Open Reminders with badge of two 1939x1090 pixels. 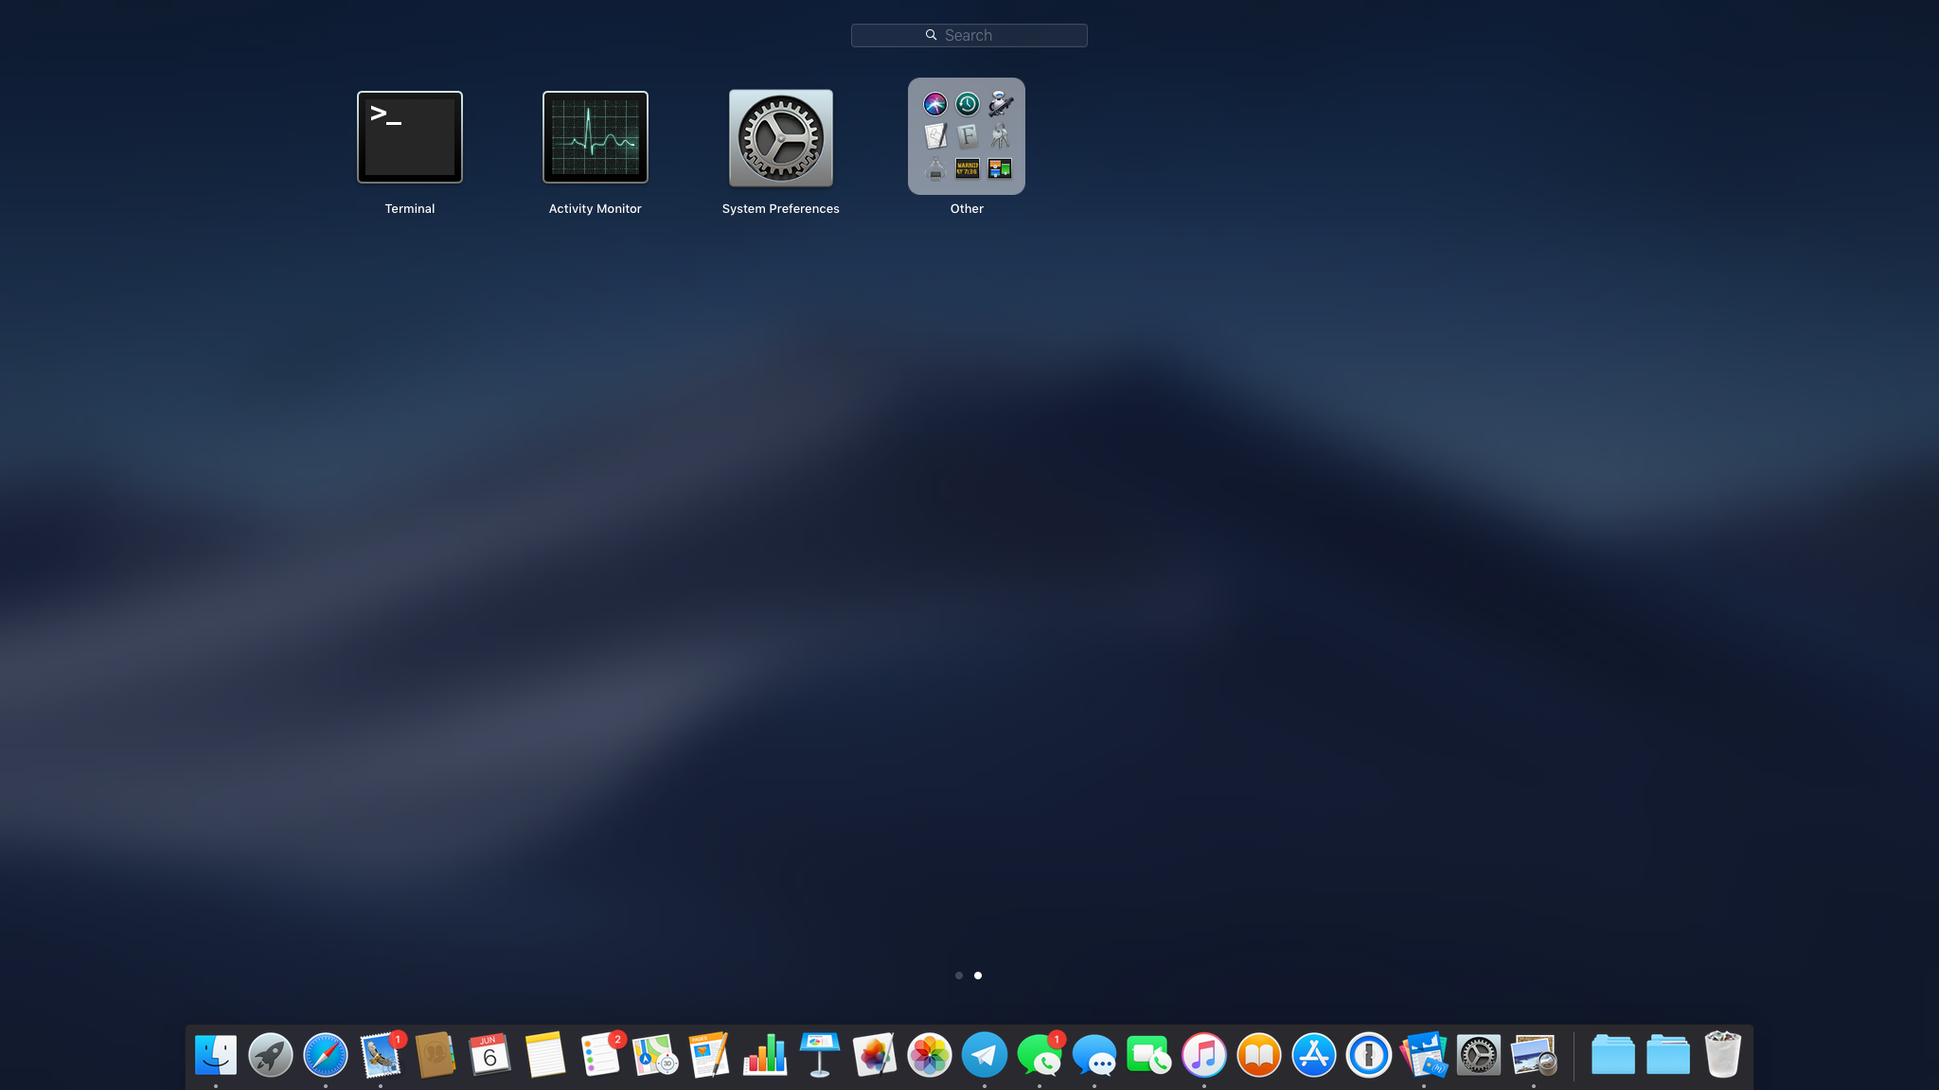click(x=599, y=1055)
